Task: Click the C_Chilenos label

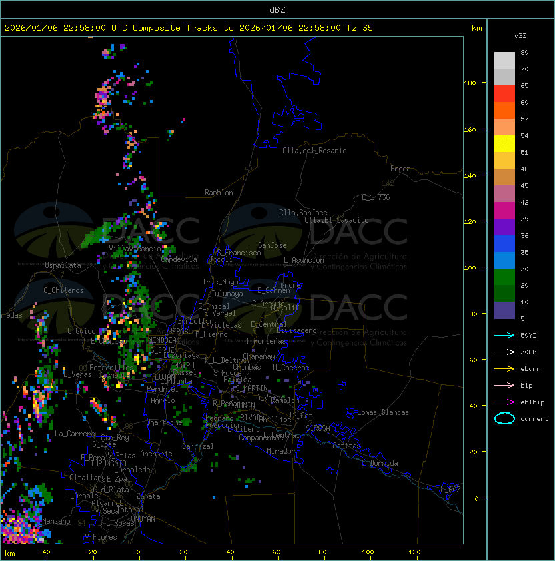Action: tap(63, 290)
